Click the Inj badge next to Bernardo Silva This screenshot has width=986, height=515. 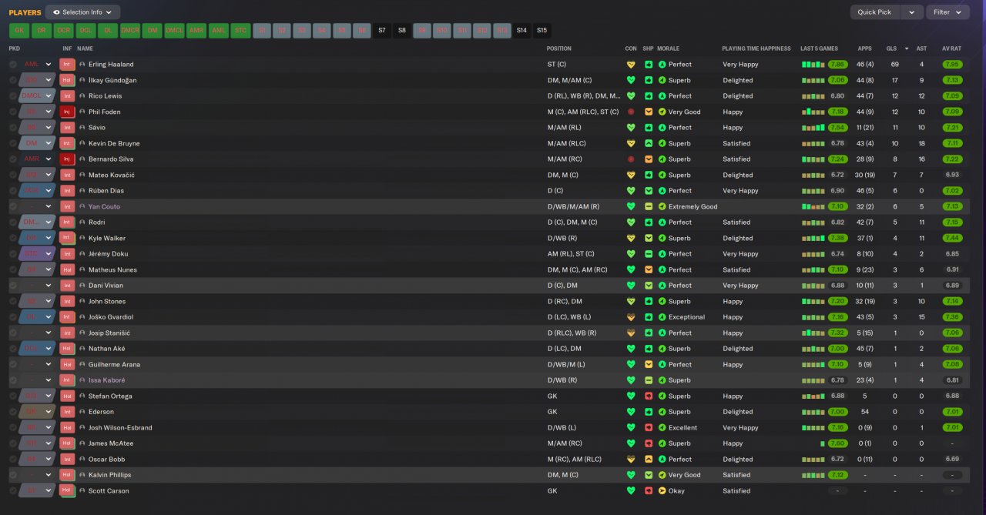67,159
